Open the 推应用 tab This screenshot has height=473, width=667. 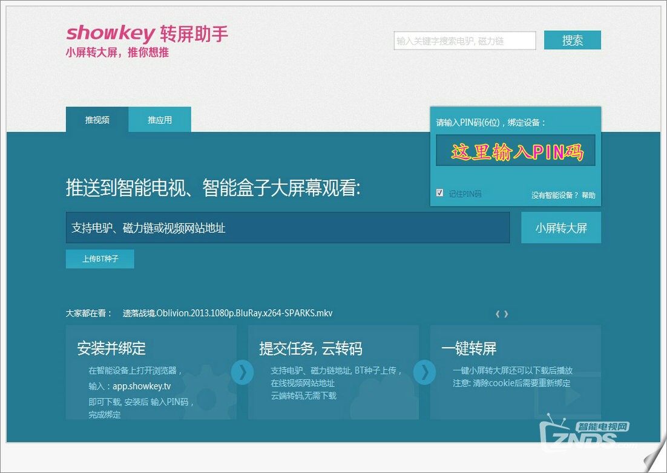tap(160, 119)
